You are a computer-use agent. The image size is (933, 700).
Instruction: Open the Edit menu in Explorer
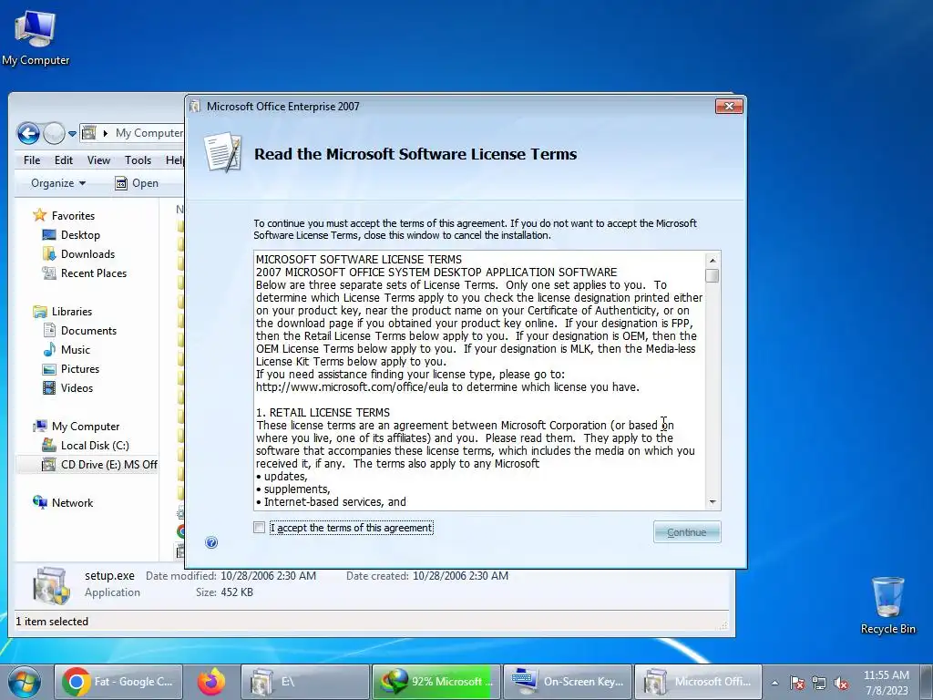coord(64,160)
